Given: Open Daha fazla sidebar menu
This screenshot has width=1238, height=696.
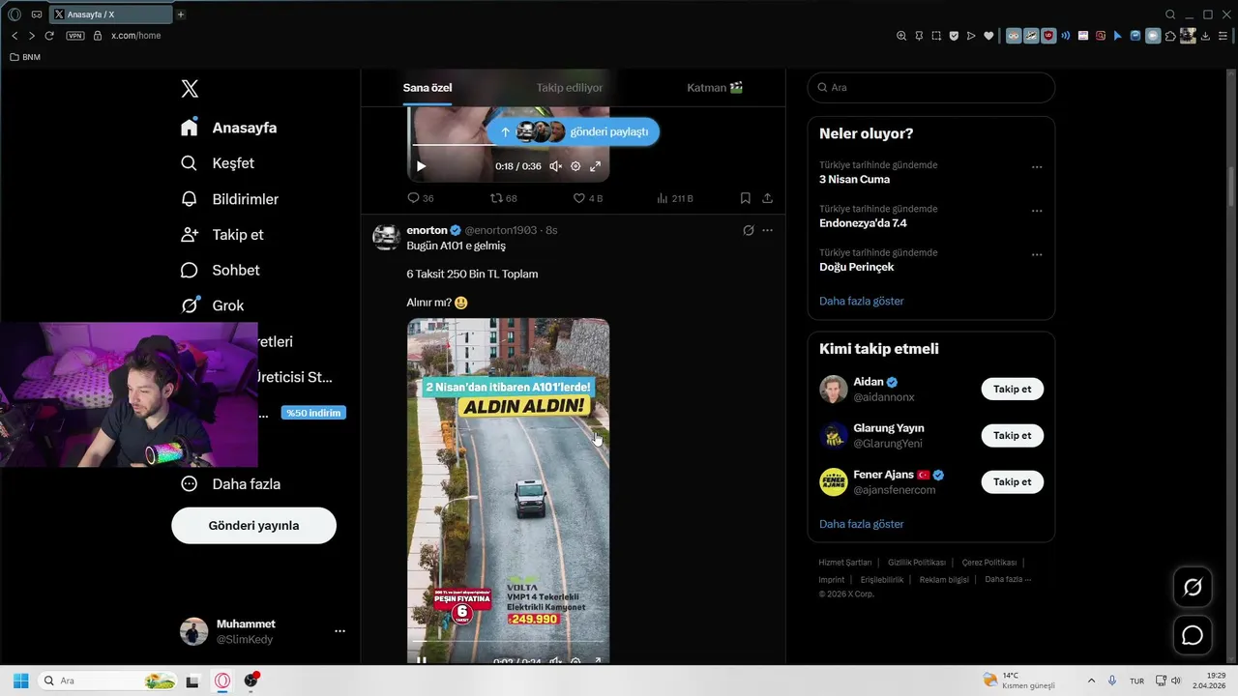Looking at the screenshot, I should pos(231,484).
